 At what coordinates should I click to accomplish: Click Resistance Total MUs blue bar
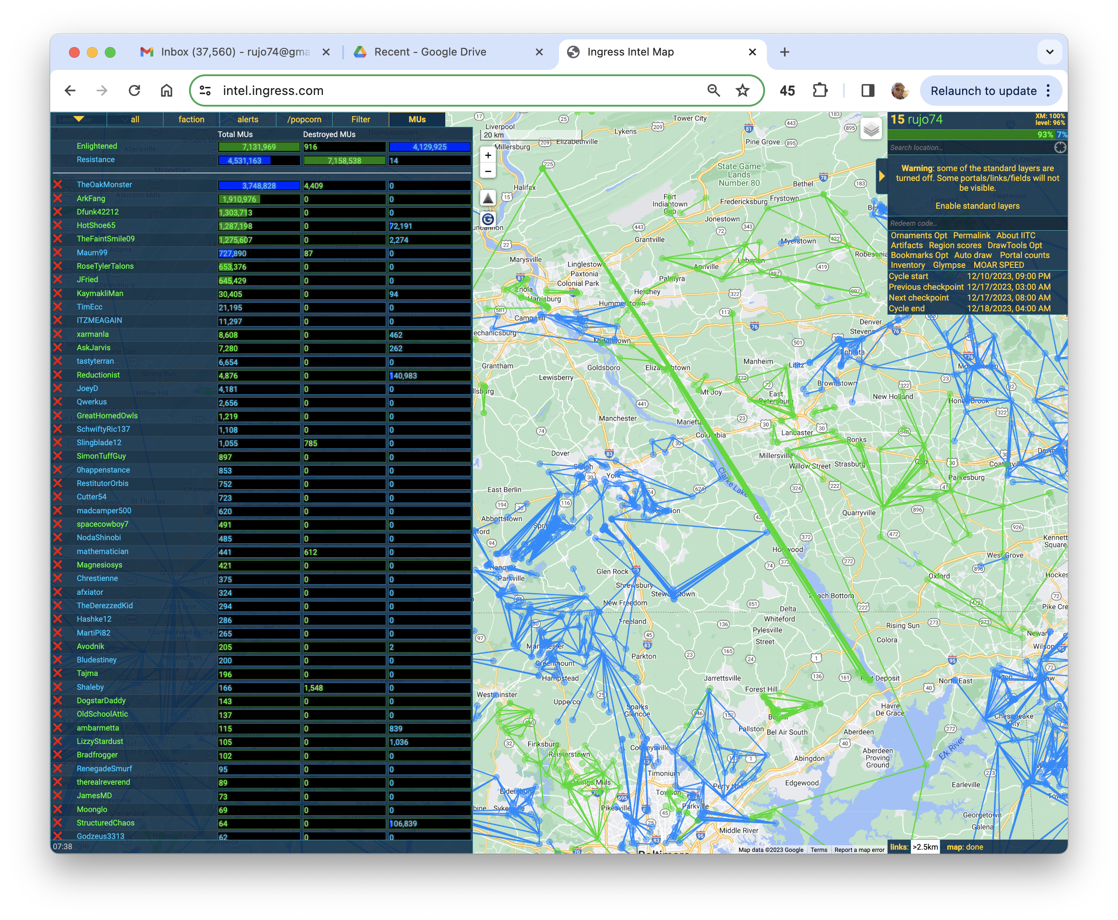pyautogui.click(x=244, y=161)
